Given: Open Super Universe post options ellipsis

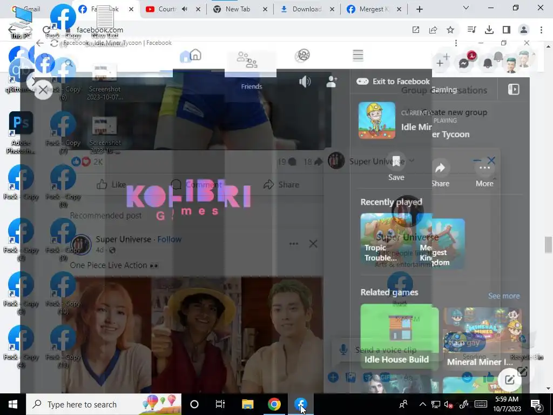Looking at the screenshot, I should click(293, 244).
